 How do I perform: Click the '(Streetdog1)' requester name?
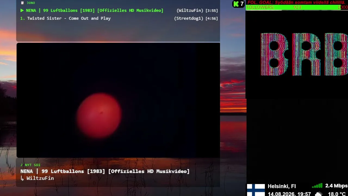pos(189,19)
